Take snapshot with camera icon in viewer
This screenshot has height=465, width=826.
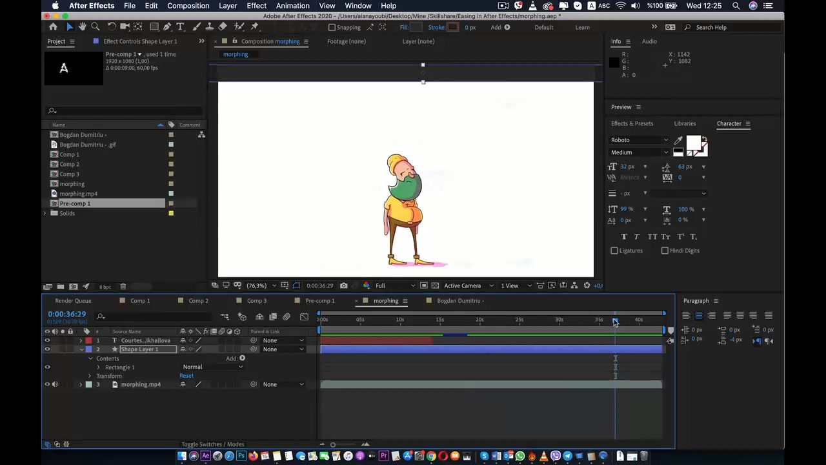[x=343, y=285]
